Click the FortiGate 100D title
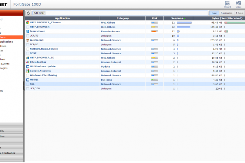245x163 pixels. pyautogui.click(x=27, y=4)
